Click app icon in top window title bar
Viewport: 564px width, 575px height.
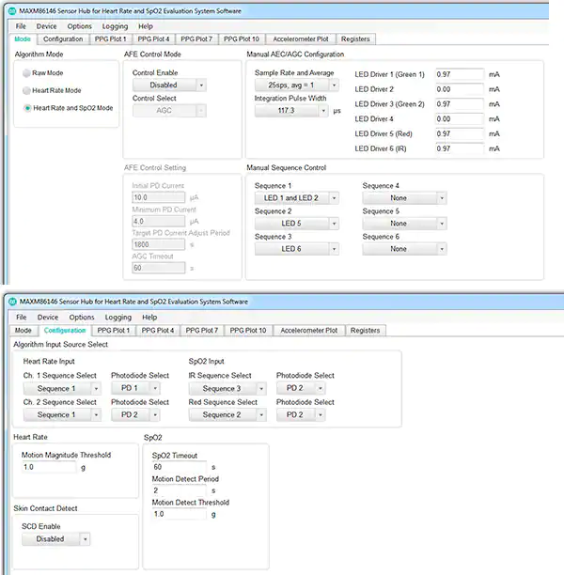(12, 11)
